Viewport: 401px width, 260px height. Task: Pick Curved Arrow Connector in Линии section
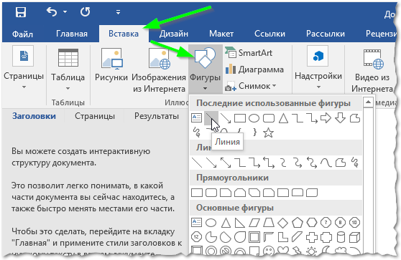coord(298,163)
